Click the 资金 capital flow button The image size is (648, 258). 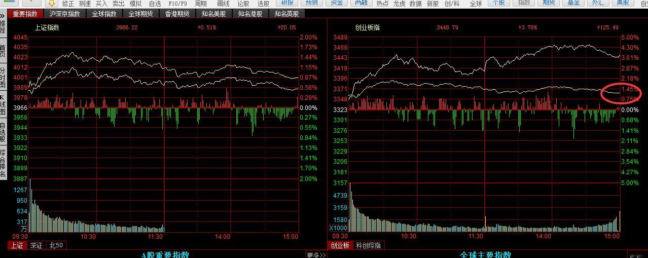pos(336,3)
